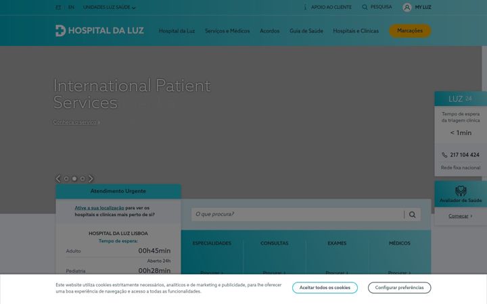Viewport: 487px width, 304px height.
Task: Click Hospital da Luz Lisboa heading
Action: pos(118,233)
